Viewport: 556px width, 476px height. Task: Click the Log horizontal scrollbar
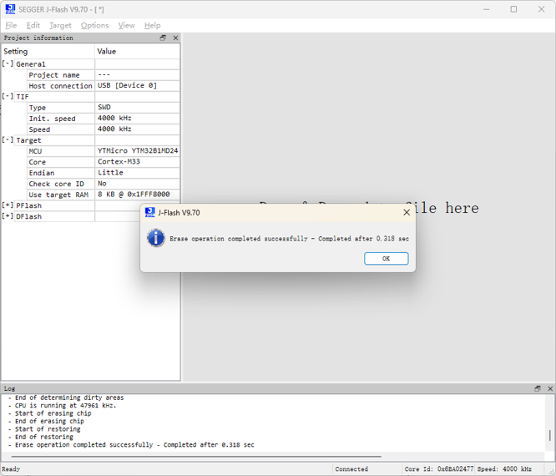[196, 457]
